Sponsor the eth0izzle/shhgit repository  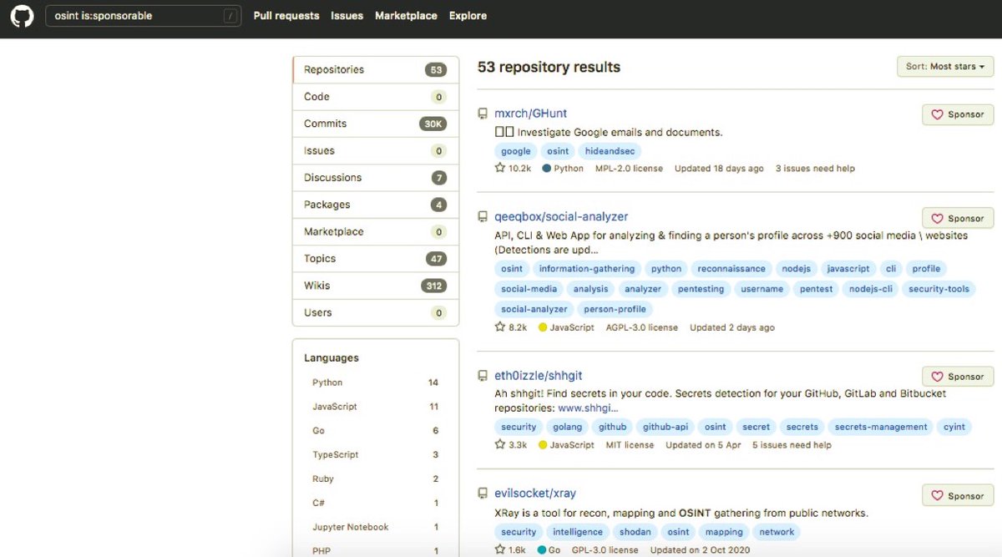958,377
